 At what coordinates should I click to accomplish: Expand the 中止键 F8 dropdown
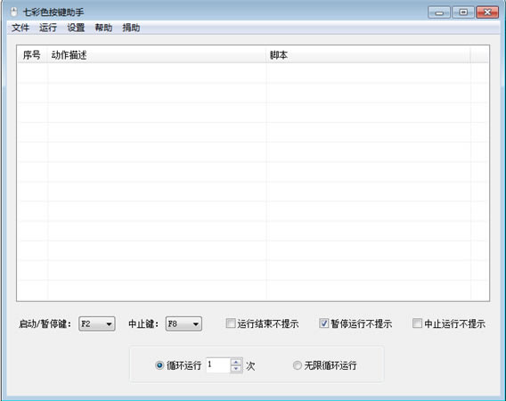(184, 323)
